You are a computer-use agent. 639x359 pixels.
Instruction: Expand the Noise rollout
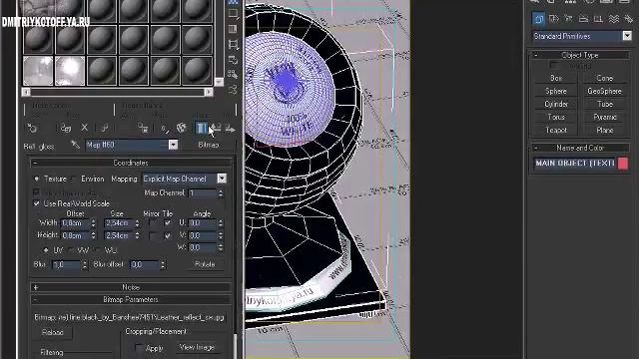(131, 287)
